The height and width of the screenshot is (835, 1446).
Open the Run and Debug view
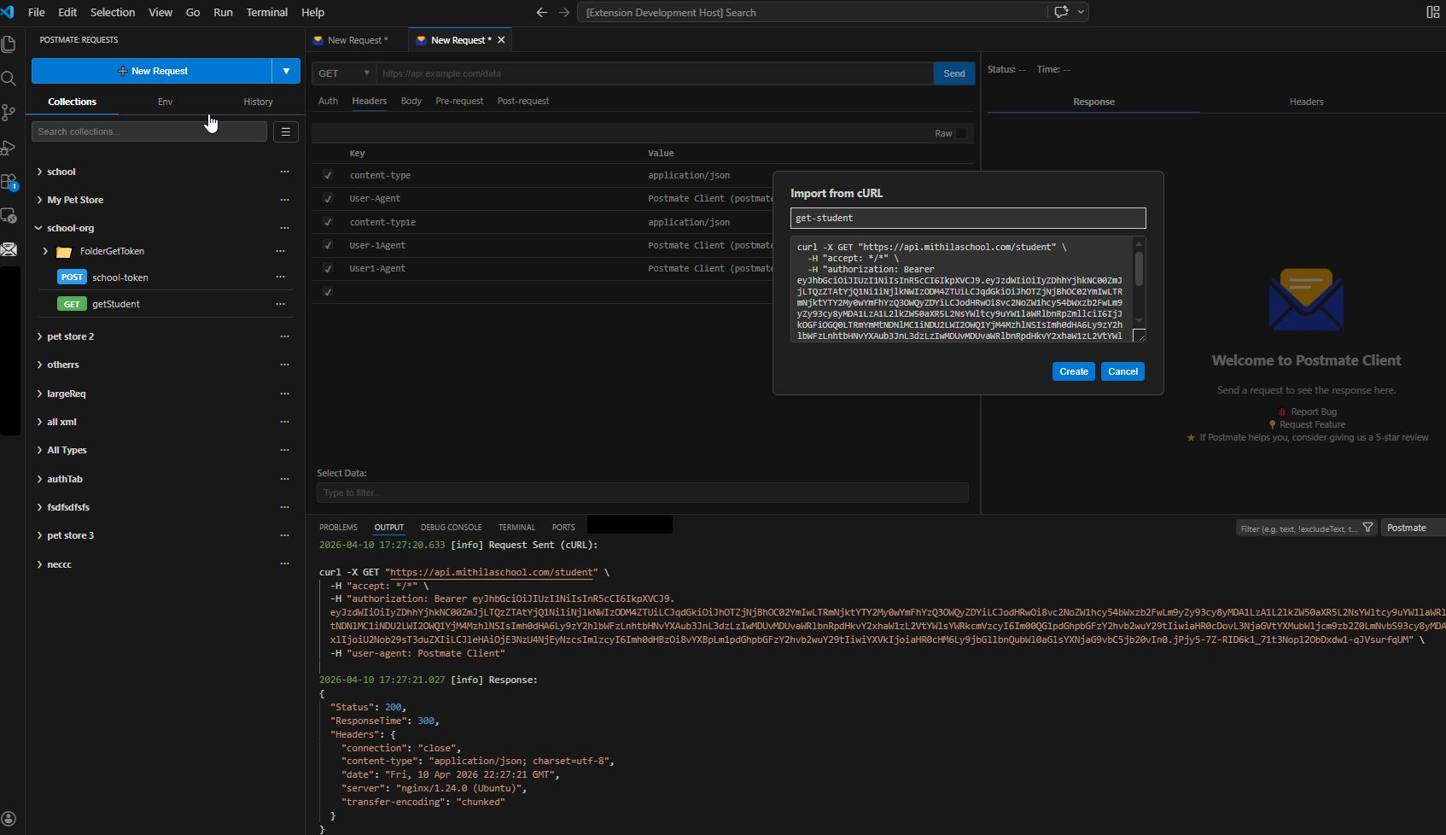[9, 147]
